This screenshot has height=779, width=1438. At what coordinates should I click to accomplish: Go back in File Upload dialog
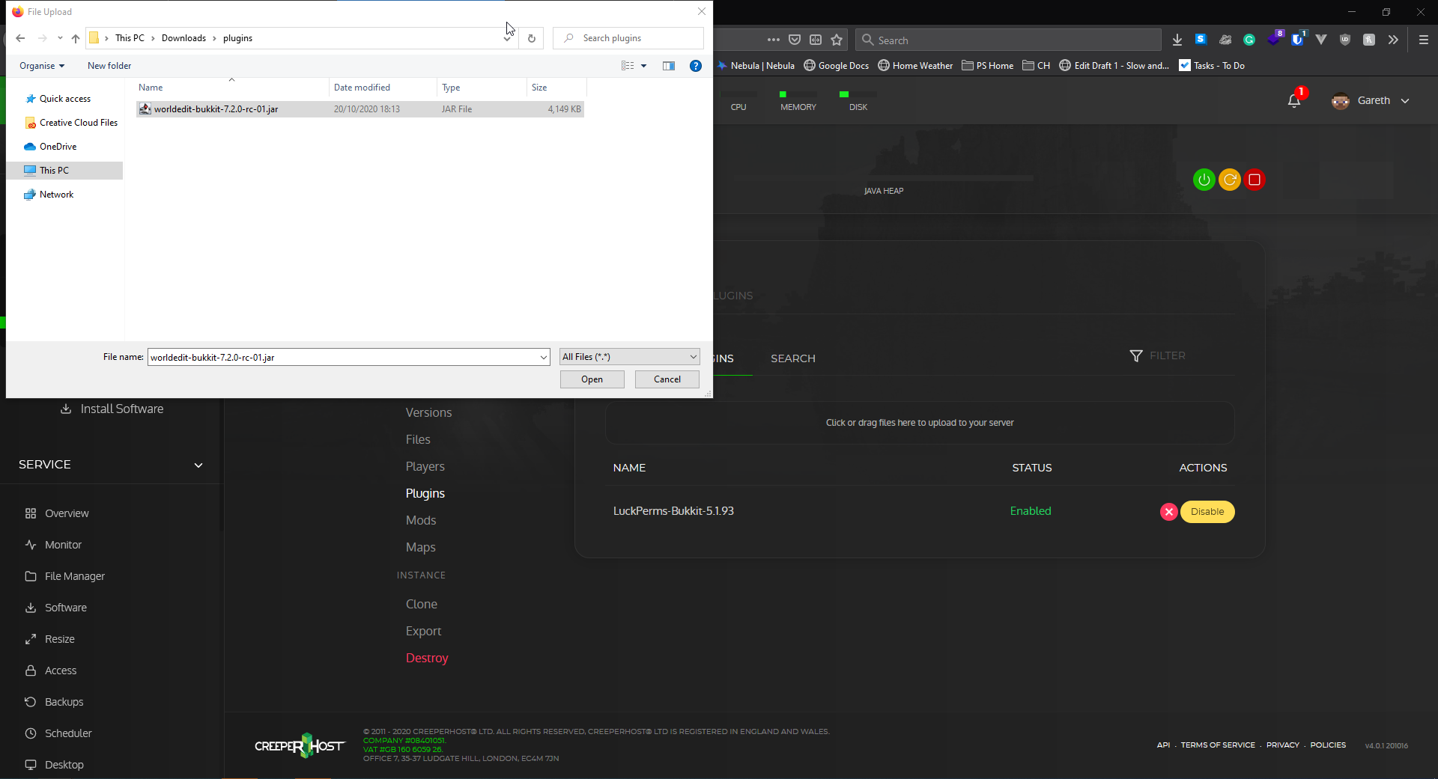click(20, 38)
